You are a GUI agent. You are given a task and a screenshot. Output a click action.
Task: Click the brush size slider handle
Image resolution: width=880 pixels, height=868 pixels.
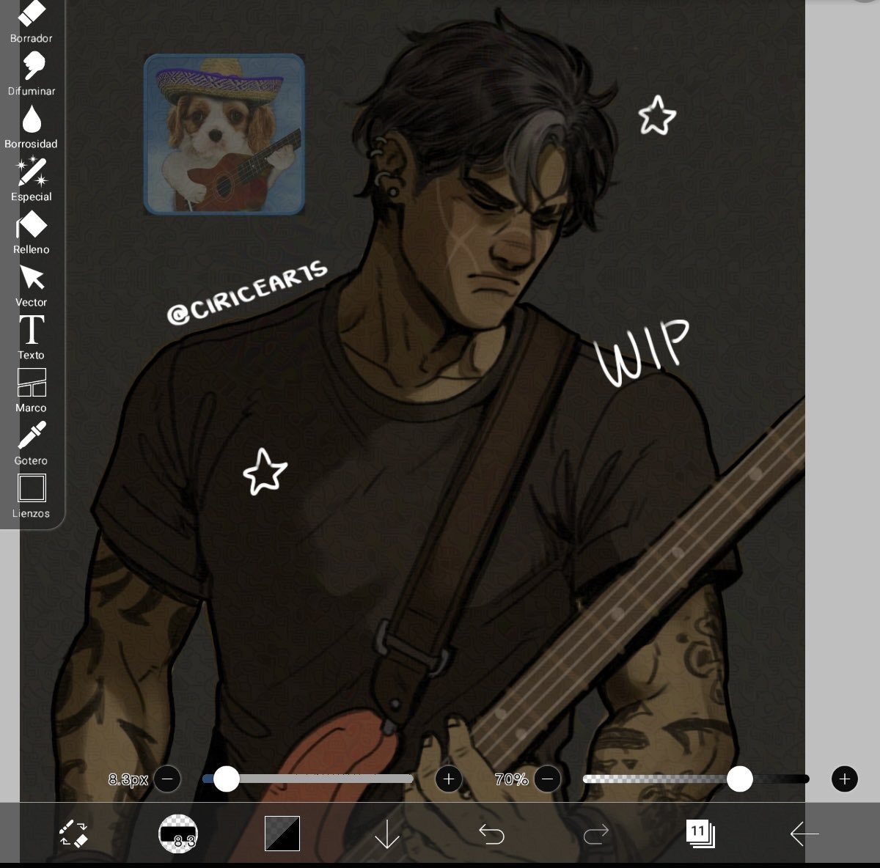(226, 779)
